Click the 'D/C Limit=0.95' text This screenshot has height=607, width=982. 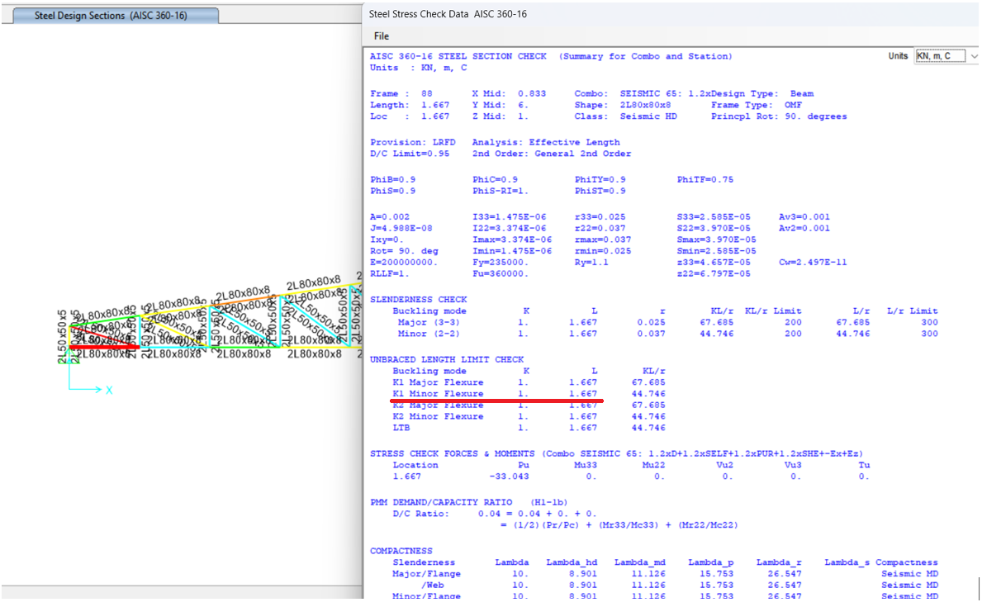tap(410, 154)
